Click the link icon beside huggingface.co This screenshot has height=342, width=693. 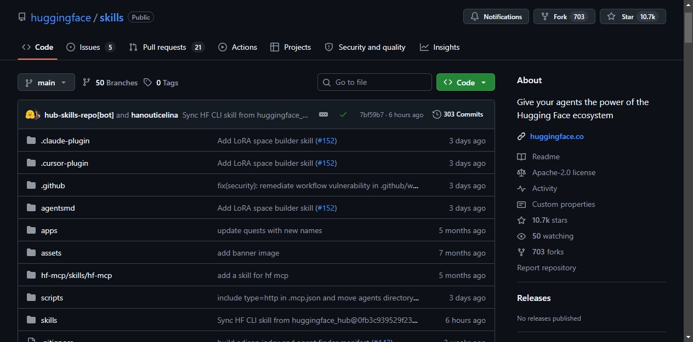[x=521, y=136]
